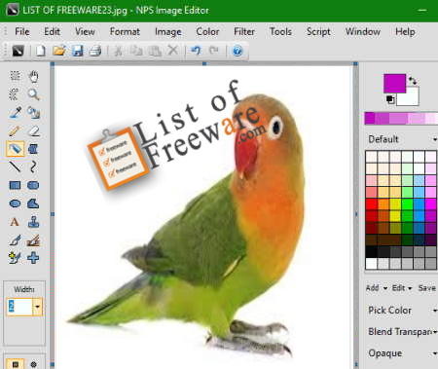Click the Width value input field
The image size is (438, 369).
click(19, 307)
